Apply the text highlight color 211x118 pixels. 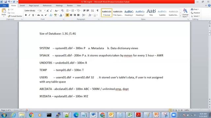tap(55, 15)
